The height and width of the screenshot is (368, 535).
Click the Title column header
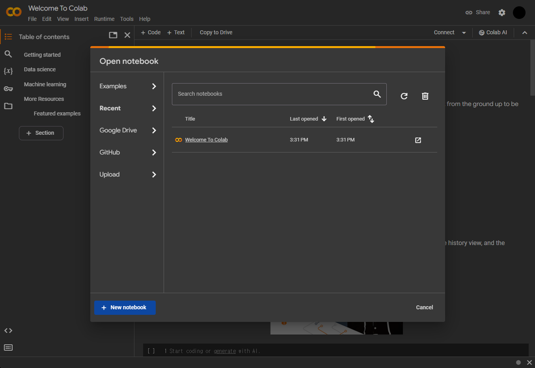[190, 119]
